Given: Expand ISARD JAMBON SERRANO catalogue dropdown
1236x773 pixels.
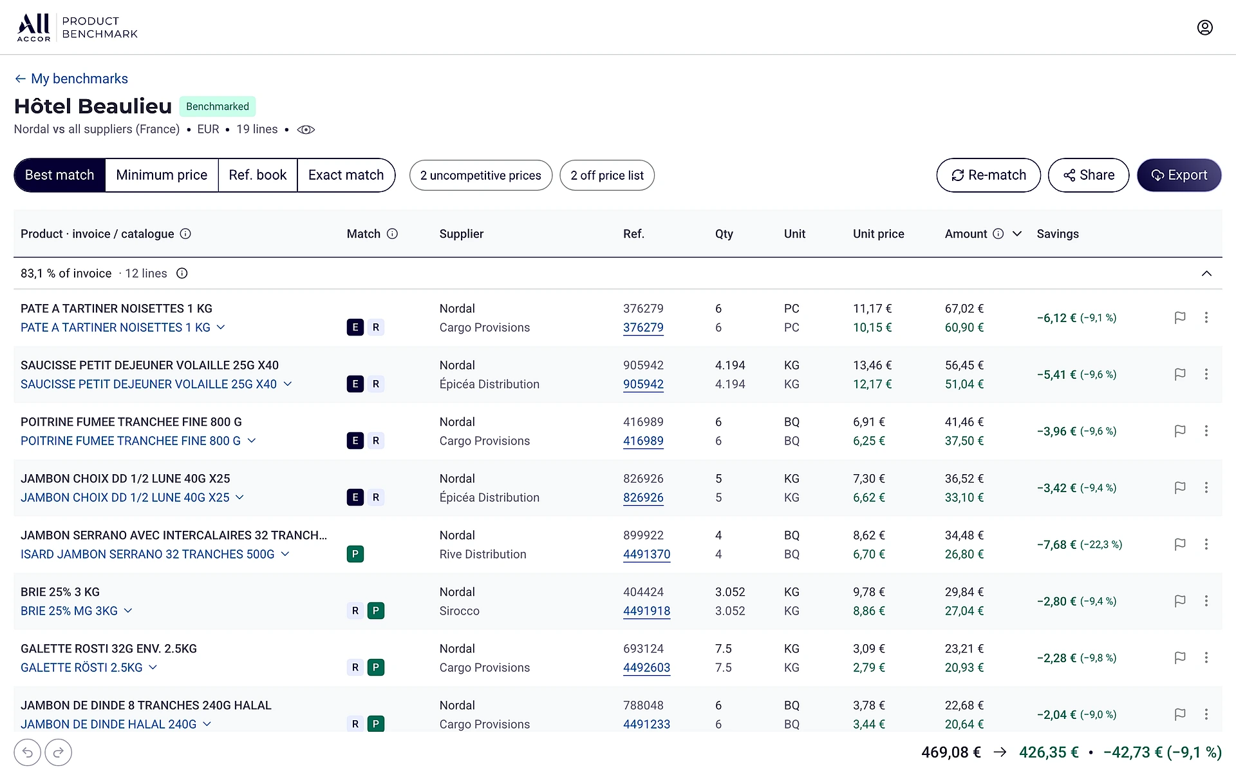Looking at the screenshot, I should point(285,554).
